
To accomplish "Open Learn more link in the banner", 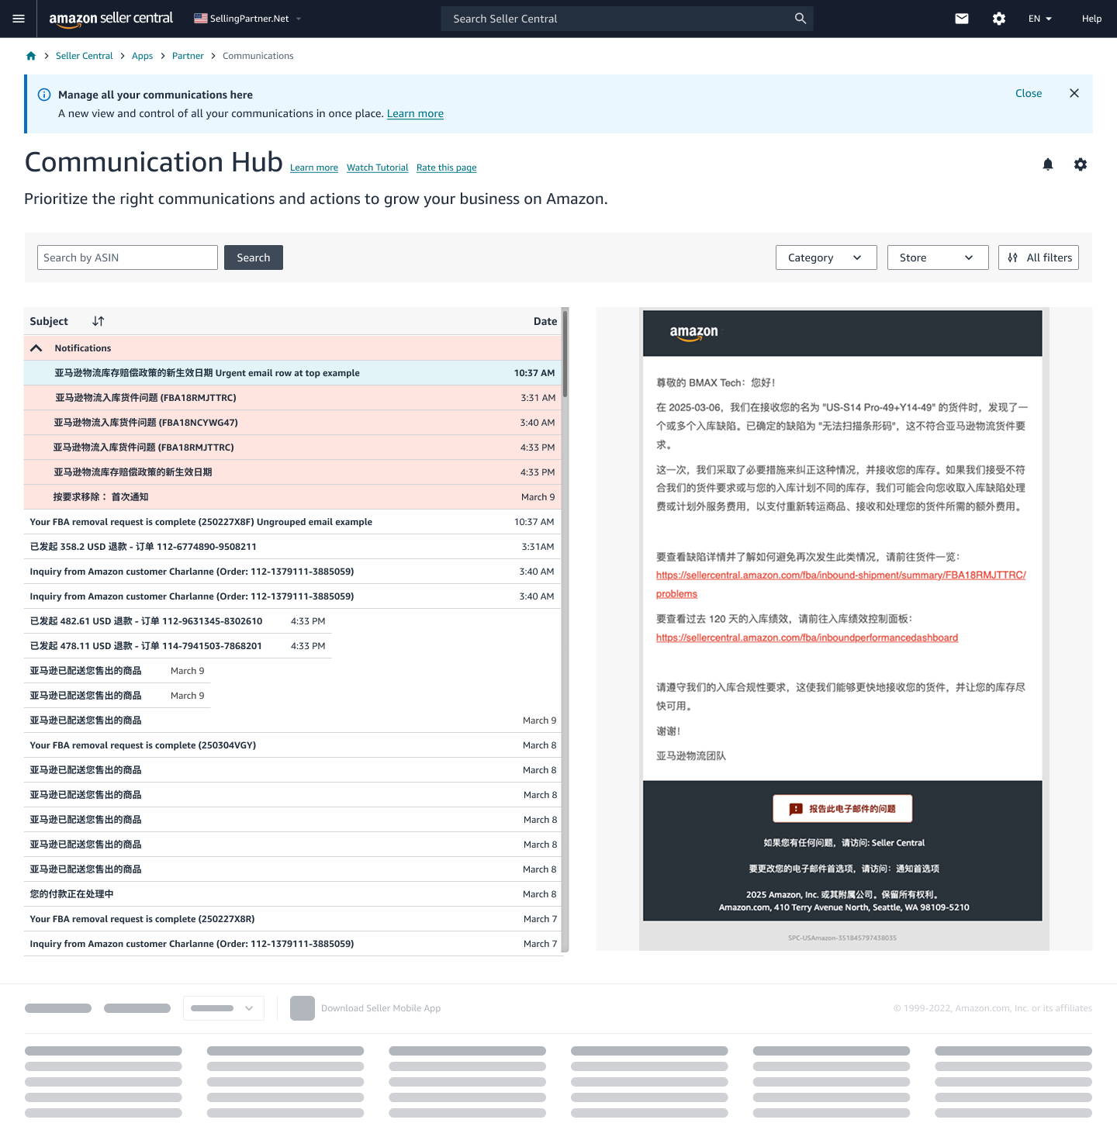I will 415,113.
